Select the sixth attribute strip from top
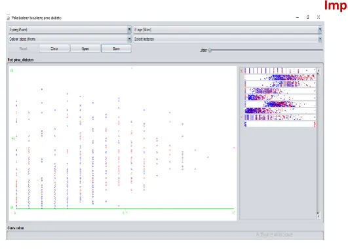The image size is (348, 249). pyautogui.click(x=280, y=104)
